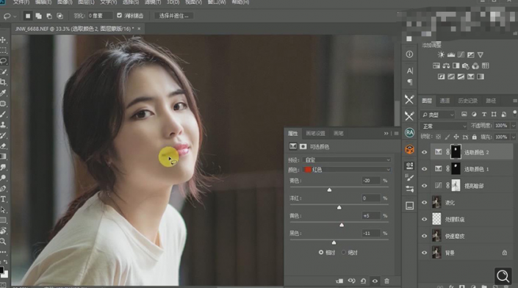This screenshot has height=288, width=518.
Task: Click the orange cube plugin icon
Action: (x=410, y=149)
